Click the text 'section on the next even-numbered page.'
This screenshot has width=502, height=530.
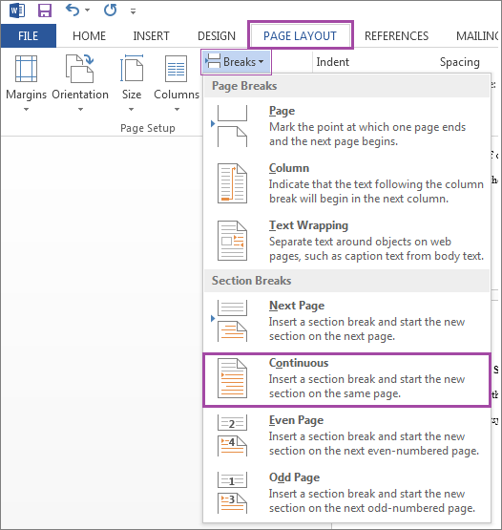click(374, 451)
